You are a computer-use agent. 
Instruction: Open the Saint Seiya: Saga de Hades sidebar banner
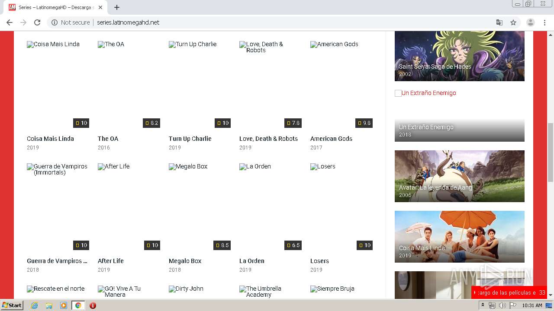pos(460,56)
